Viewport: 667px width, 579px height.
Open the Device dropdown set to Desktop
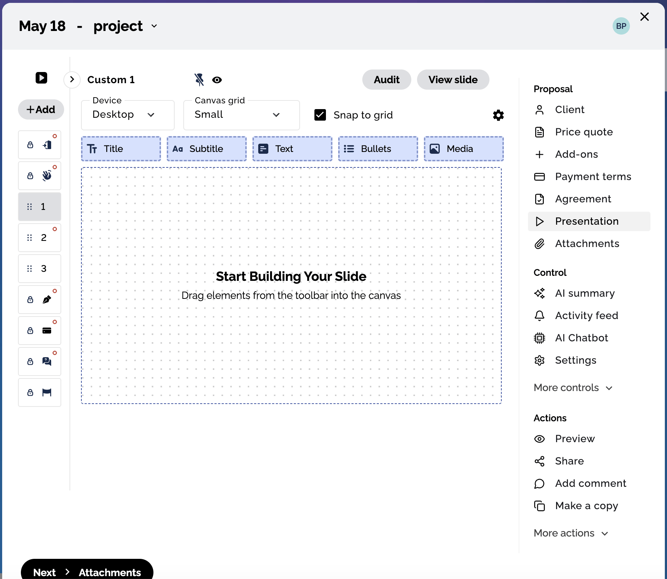click(x=128, y=115)
